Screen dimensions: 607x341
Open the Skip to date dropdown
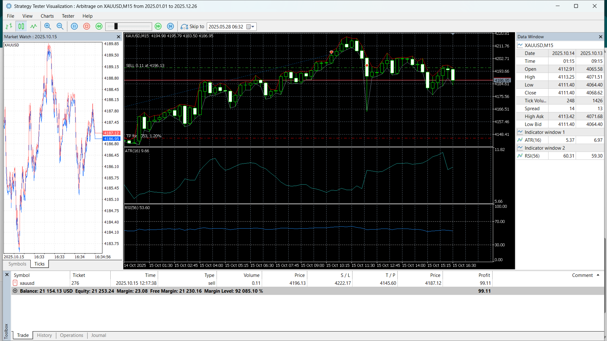point(253,27)
